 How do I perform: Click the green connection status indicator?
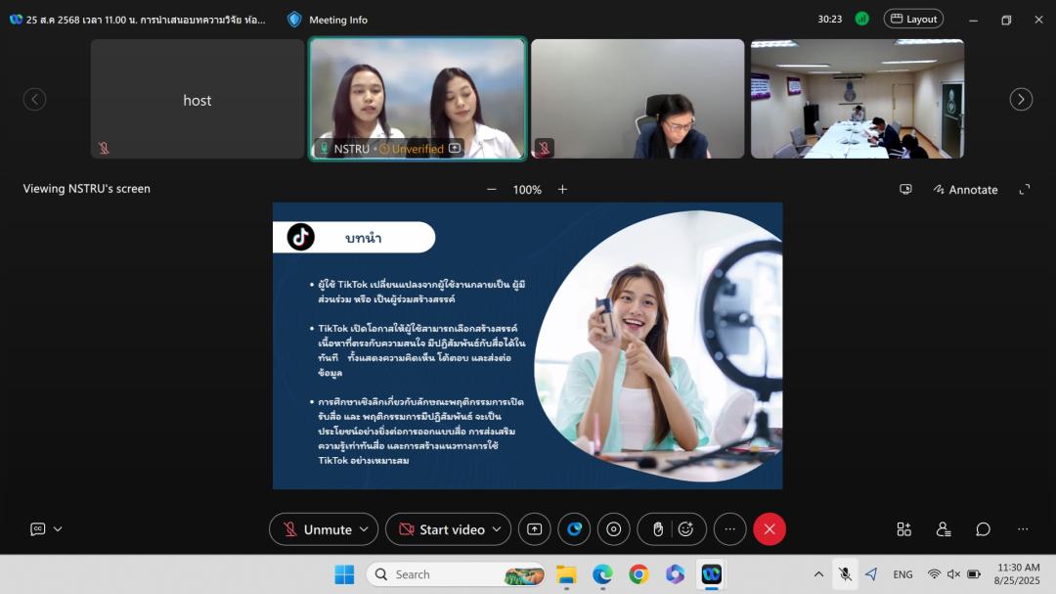point(862,19)
